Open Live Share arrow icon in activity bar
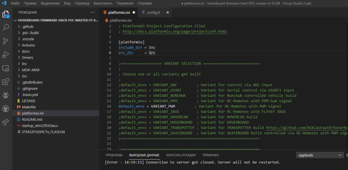This screenshot has height=170, width=348. click(x=6, y=122)
